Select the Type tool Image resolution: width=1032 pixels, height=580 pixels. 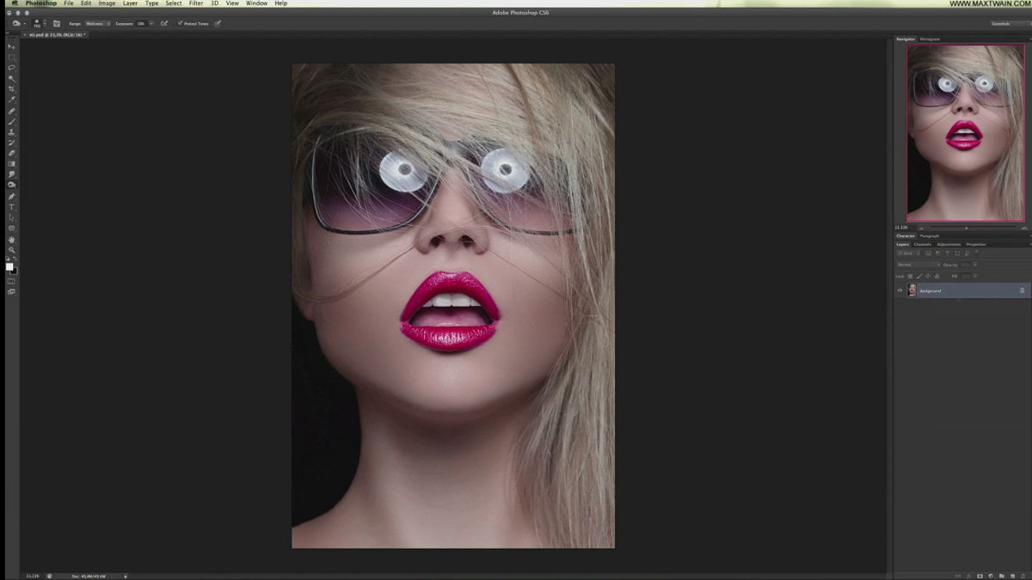pyautogui.click(x=11, y=207)
